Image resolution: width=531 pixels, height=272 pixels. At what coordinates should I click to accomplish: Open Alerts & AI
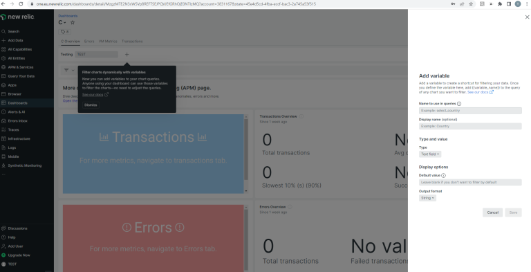(x=14, y=112)
